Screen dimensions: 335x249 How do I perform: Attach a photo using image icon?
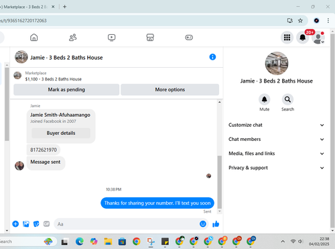coord(26,223)
